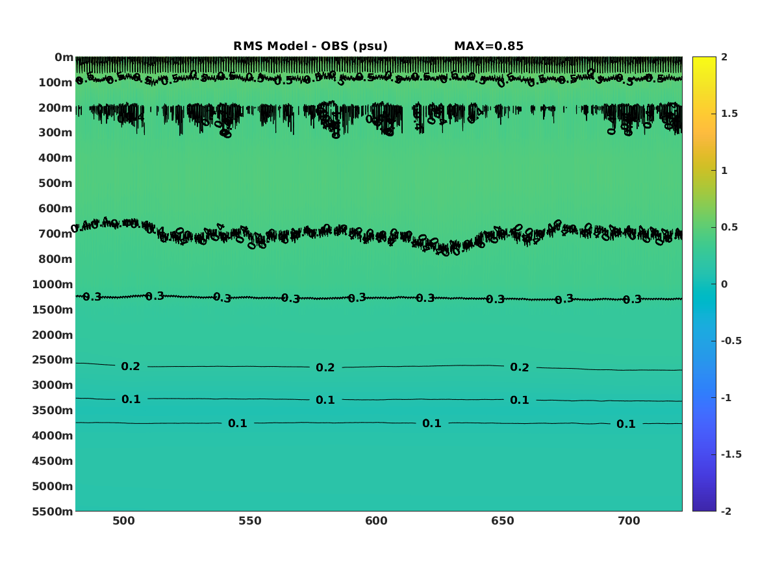Select the '4500m' depth axis label
The width and height of the screenshot is (758, 568).
(x=53, y=461)
